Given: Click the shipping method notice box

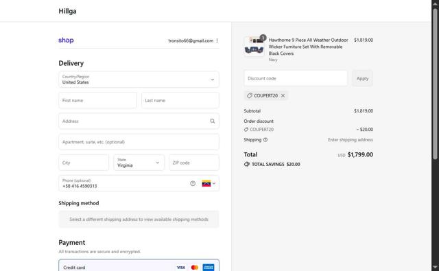Looking at the screenshot, I should (x=139, y=220).
